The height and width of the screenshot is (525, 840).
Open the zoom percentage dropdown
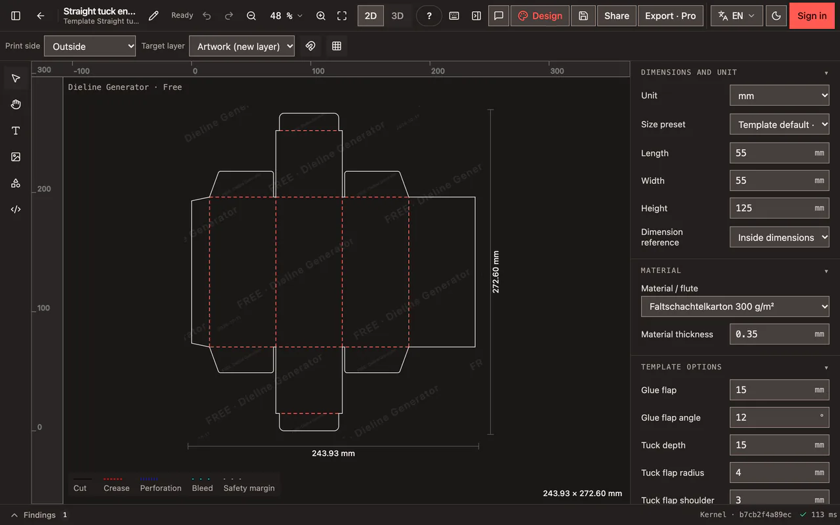(x=286, y=16)
